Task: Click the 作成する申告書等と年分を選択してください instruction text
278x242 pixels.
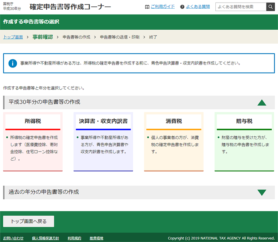Action: click(44, 88)
